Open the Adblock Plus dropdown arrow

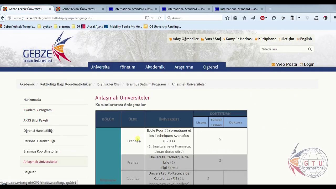[266, 18]
